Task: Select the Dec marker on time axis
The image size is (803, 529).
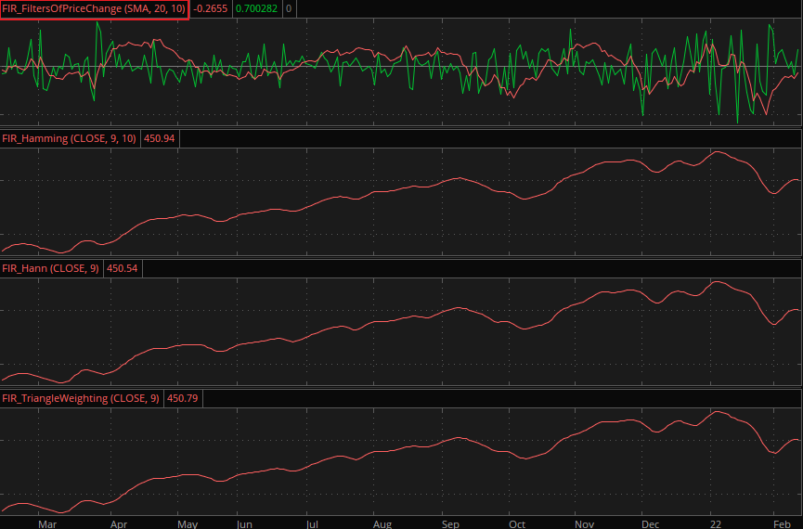Action: 651,523
